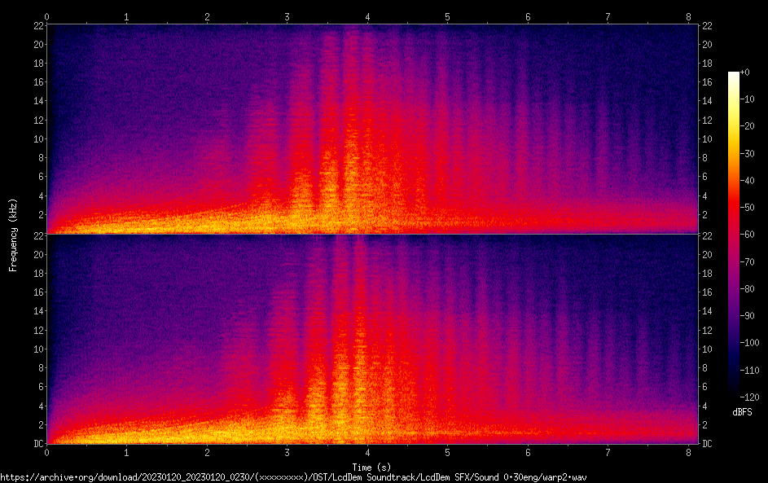Click the 'Frequency (kHz)' axis label

[x=13, y=235]
